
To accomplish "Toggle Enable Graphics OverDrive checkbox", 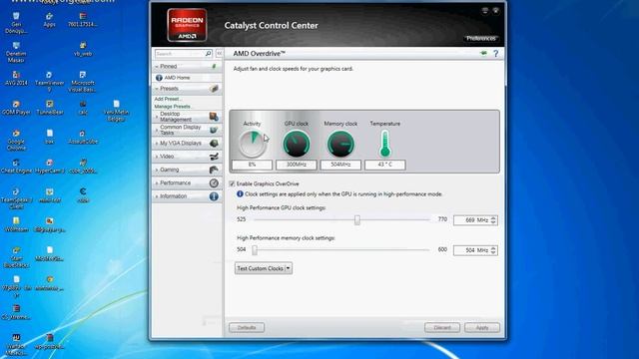I will pyautogui.click(x=232, y=183).
